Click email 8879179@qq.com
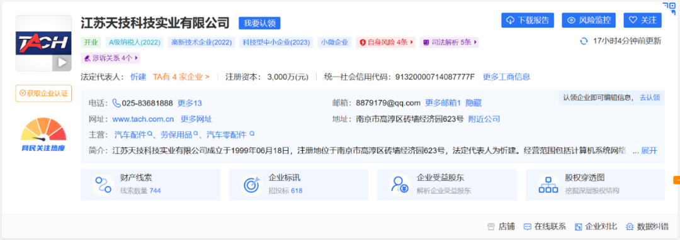Screen dimensions: 680x240 [388, 103]
